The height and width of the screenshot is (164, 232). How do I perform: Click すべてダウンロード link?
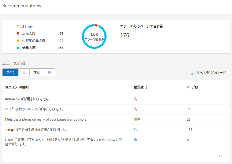click(211, 73)
